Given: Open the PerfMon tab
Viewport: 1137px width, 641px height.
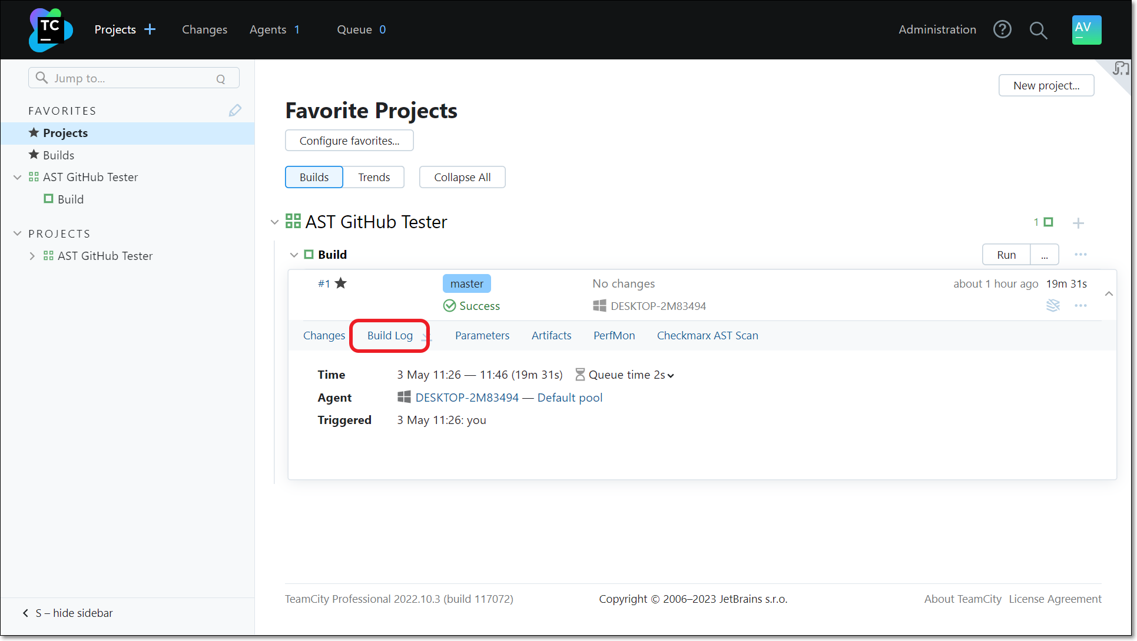Looking at the screenshot, I should tap(614, 335).
